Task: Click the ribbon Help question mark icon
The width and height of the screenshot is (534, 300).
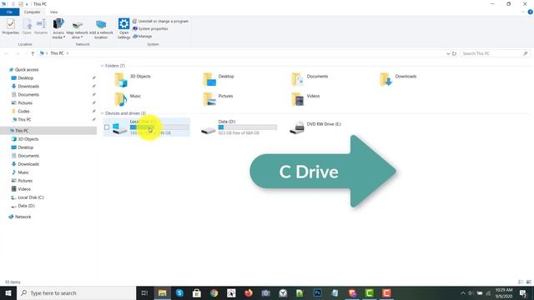Action: 531,12
